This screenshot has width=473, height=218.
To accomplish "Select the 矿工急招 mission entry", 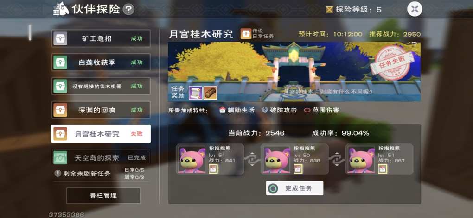I will [x=101, y=38].
